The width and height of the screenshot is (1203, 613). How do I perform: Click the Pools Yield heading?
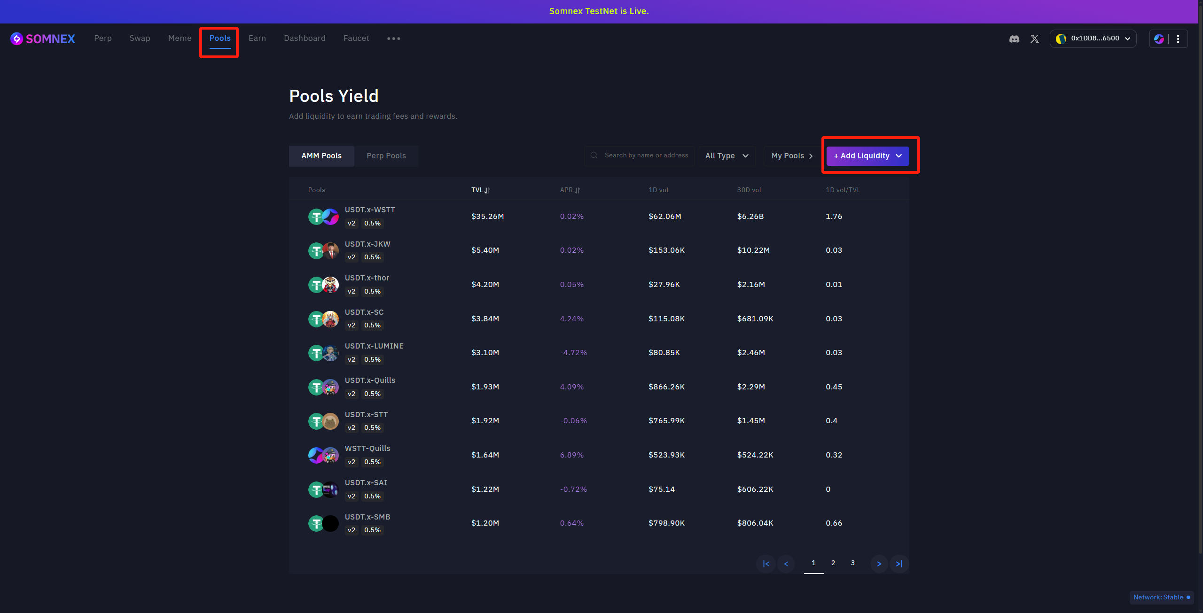[334, 96]
